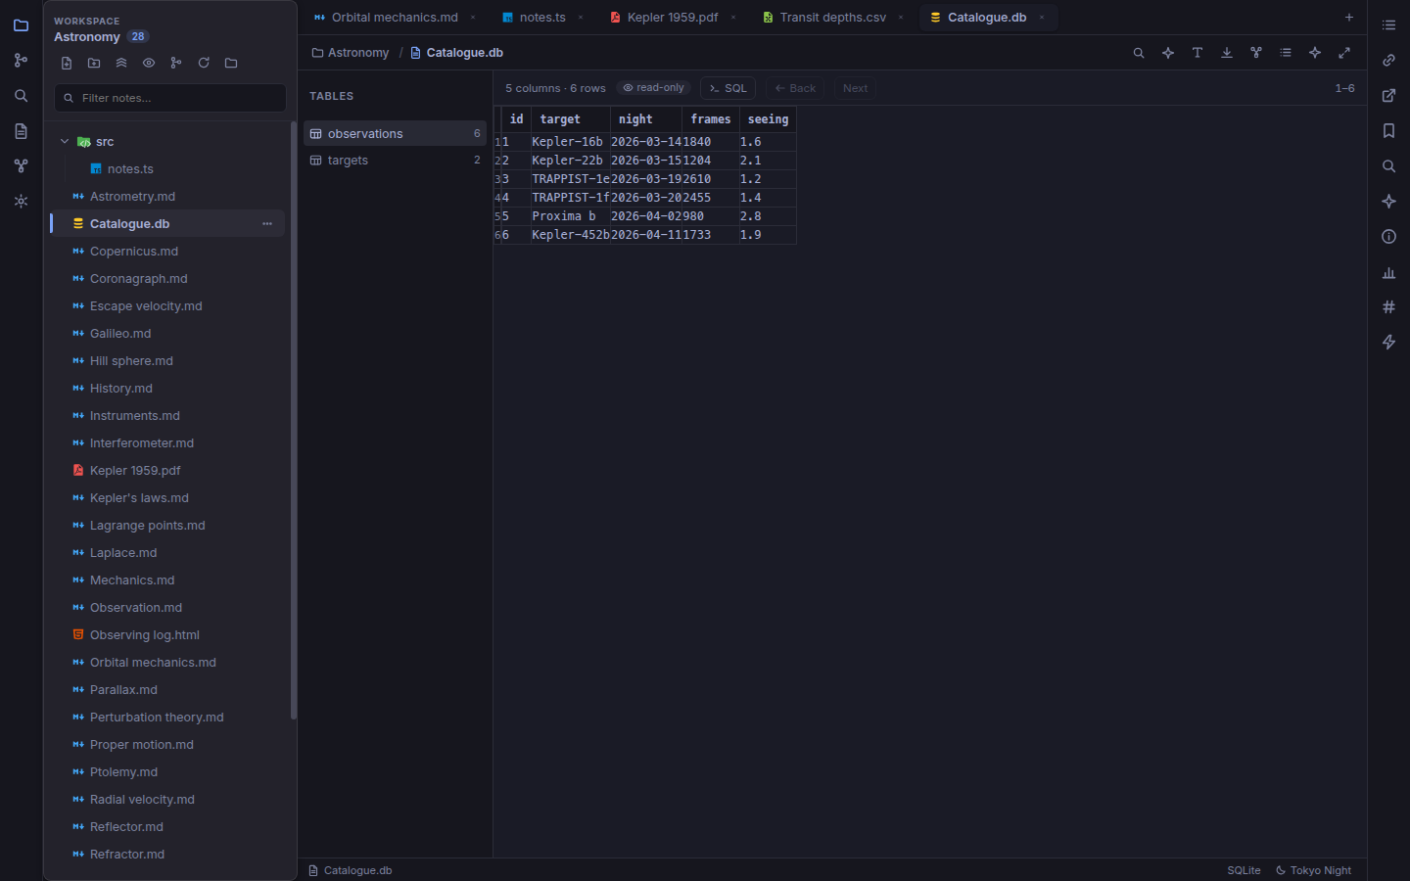Click the Back page button
The image size is (1410, 881).
coord(795,88)
